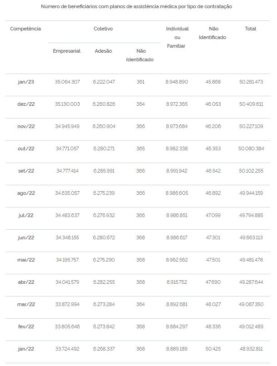This screenshot has height=366, width=277.
Task: Click total value 49.481.478 for mai/22
Action: [x=251, y=260]
